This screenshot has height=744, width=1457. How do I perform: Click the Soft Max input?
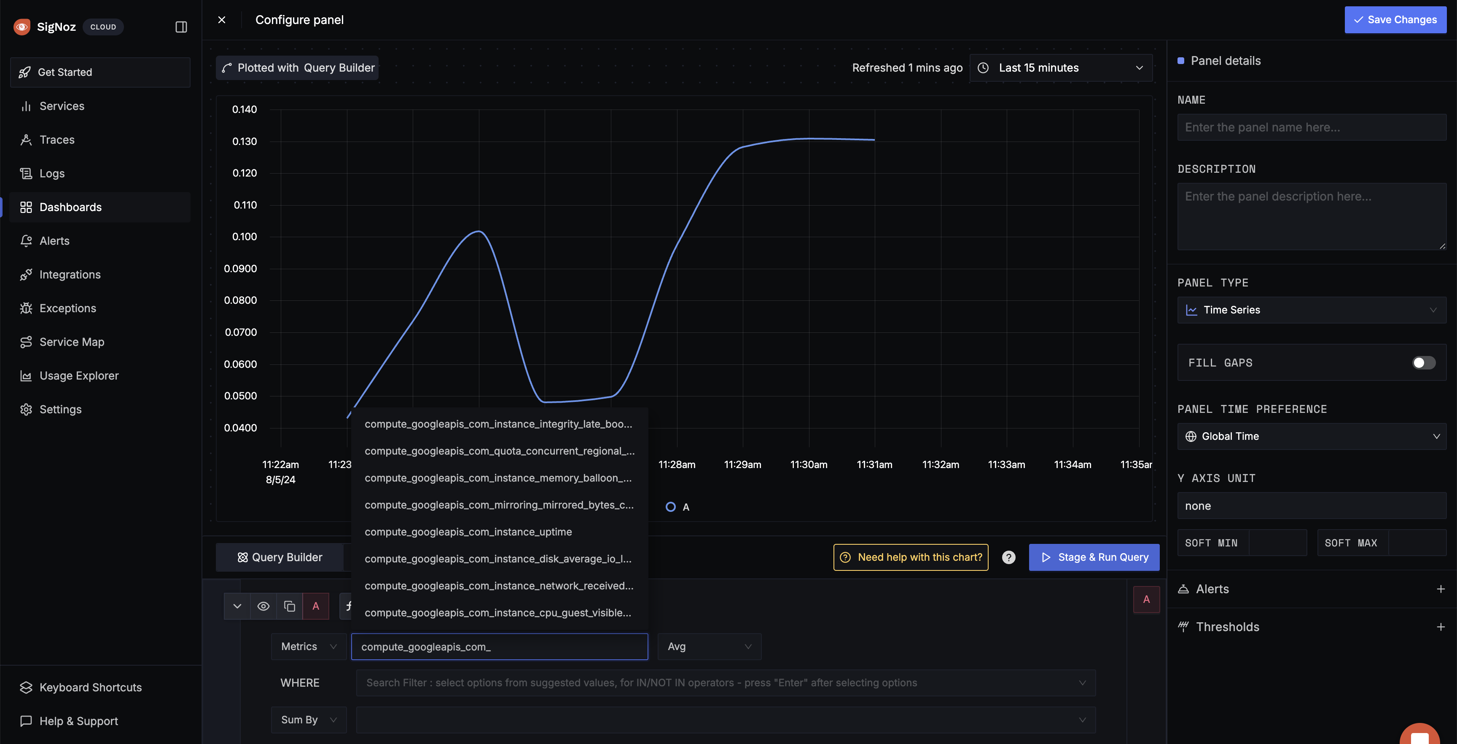pos(1417,543)
